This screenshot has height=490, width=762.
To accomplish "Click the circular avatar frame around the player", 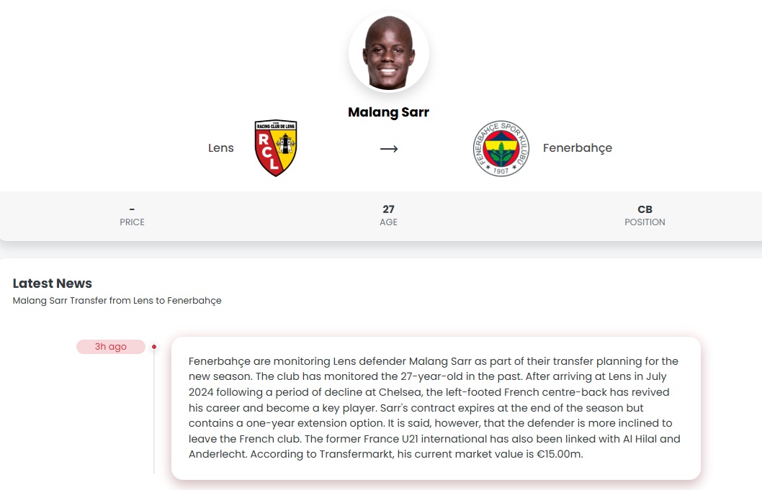I will [388, 52].
